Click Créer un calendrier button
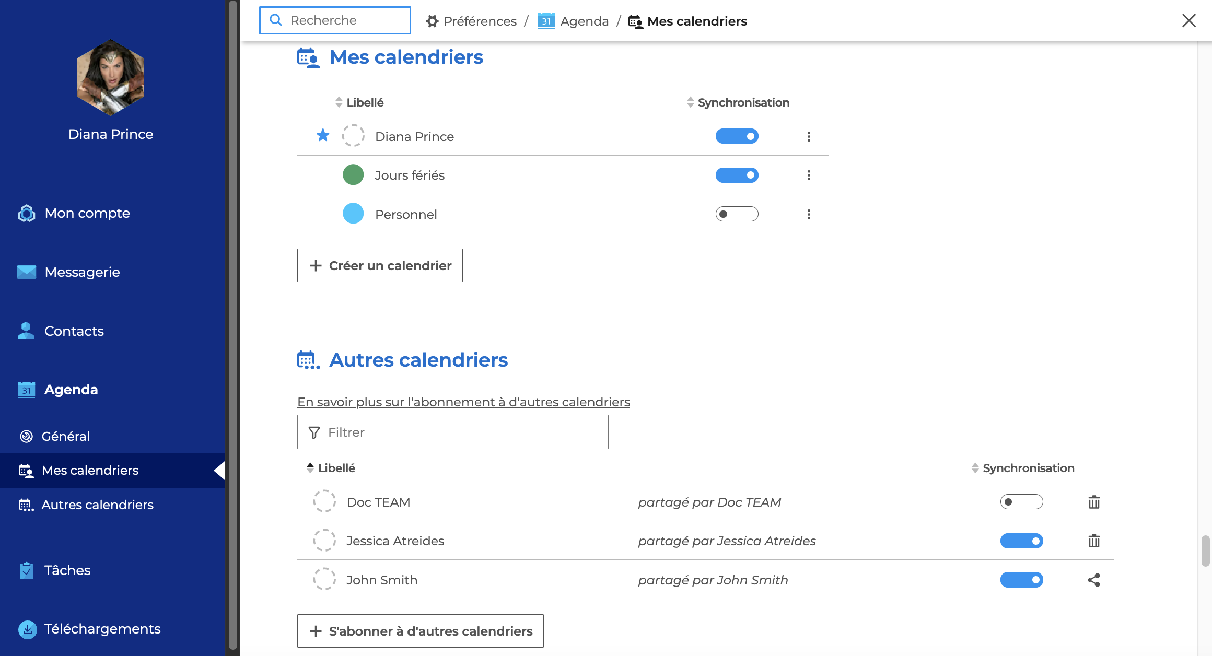The width and height of the screenshot is (1212, 656). 380,265
